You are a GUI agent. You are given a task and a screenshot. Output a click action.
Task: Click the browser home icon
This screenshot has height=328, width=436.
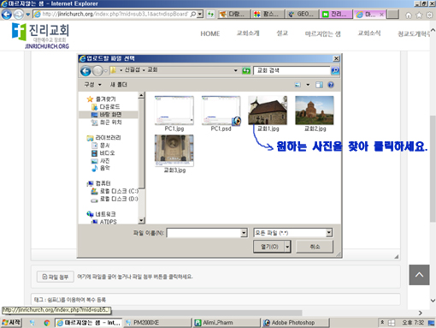[409, 15]
